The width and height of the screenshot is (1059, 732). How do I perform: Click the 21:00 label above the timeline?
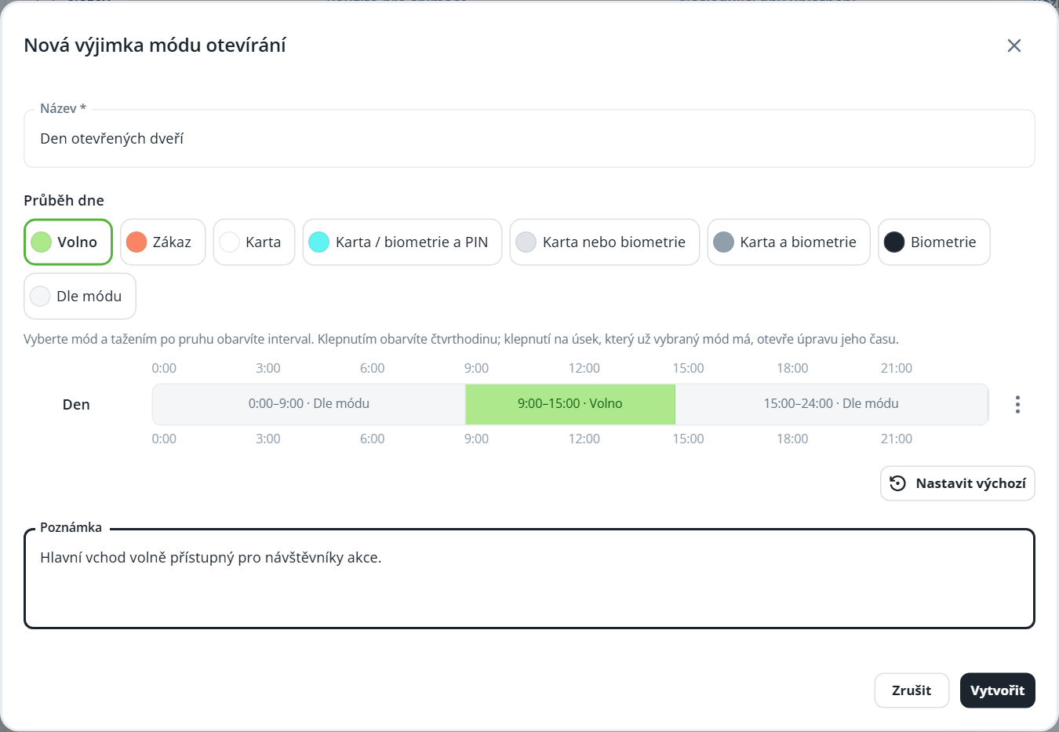pyautogui.click(x=897, y=368)
